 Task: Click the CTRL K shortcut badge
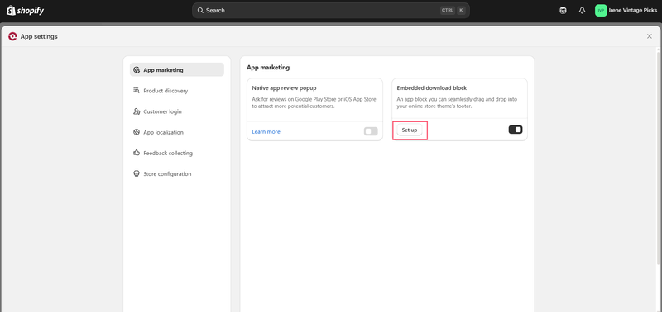coord(453,11)
